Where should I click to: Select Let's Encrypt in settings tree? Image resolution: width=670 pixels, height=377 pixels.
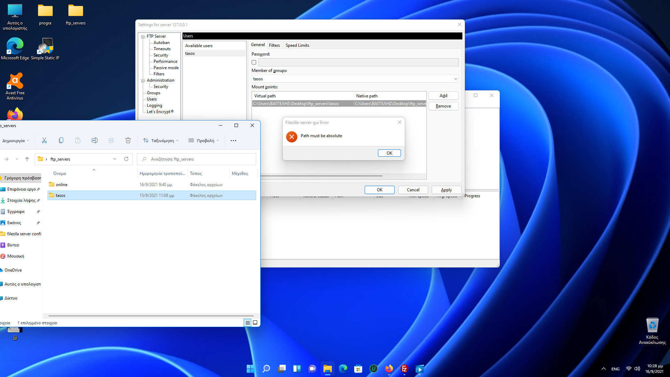(x=160, y=112)
